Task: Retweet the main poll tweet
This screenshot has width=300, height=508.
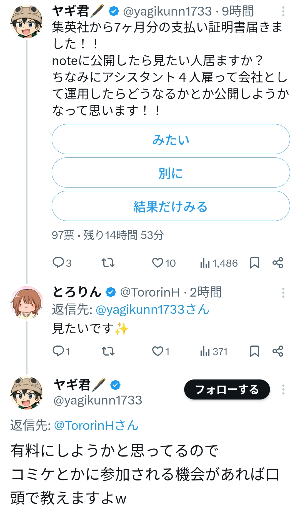Action: point(108,263)
